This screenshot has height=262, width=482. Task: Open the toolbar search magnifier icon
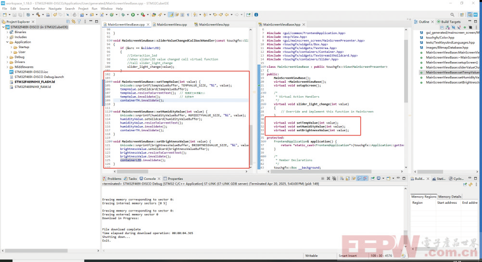[x=452, y=14]
